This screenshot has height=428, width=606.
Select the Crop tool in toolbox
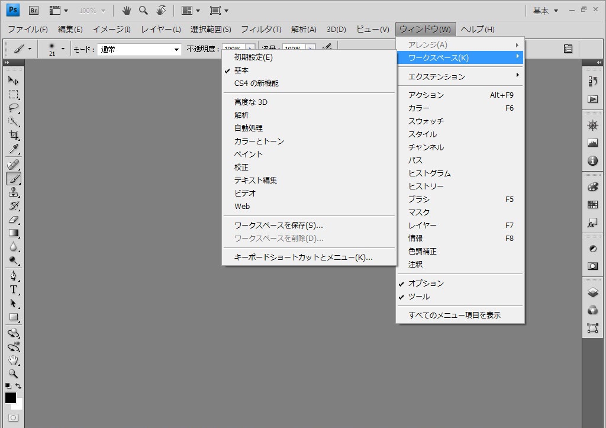(x=14, y=135)
